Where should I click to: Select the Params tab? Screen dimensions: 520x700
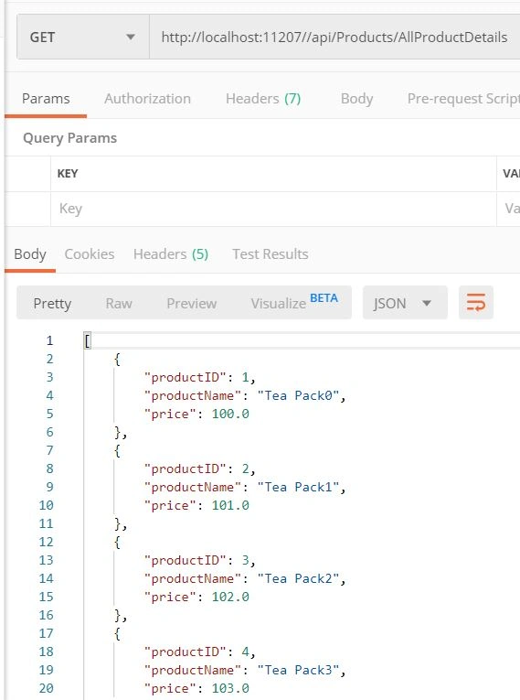(46, 99)
